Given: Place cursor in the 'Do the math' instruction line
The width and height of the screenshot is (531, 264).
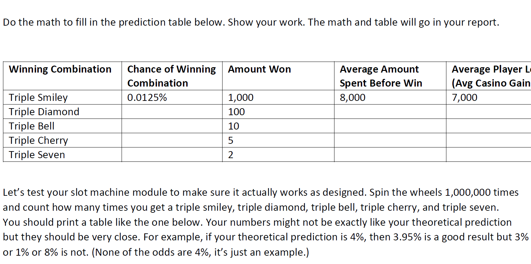Looking at the screenshot, I should [251, 22].
